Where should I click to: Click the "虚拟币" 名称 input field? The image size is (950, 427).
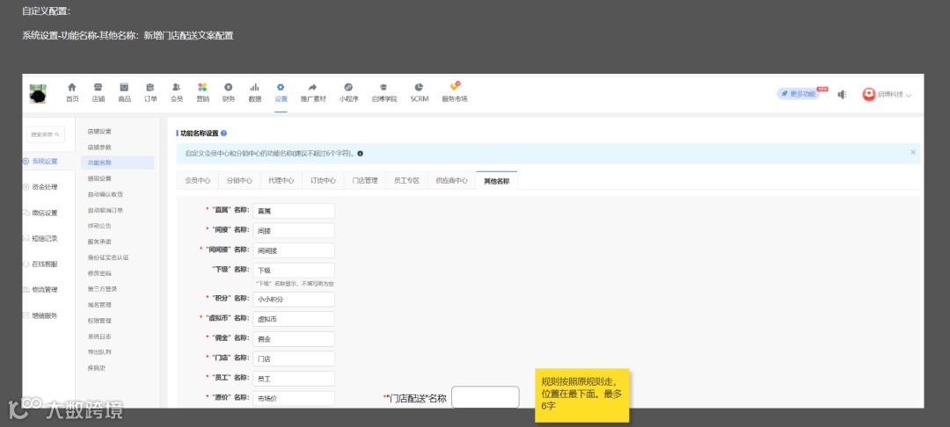pyautogui.click(x=294, y=319)
